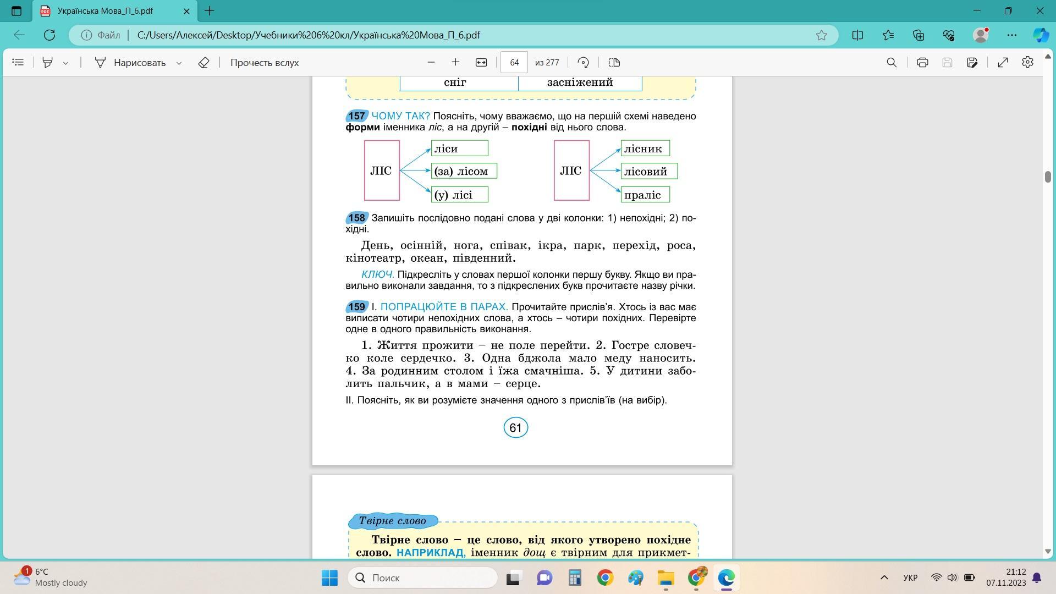The height and width of the screenshot is (594, 1056).
Task: Zoom in with the plus button
Action: pyautogui.click(x=455, y=63)
